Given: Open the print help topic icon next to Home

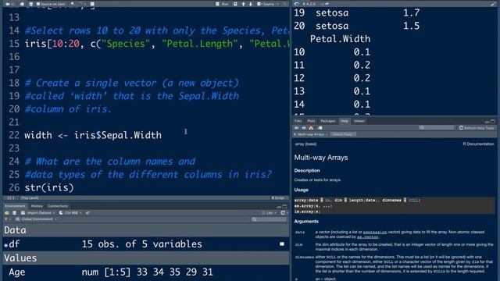Looking at the screenshot, I should point(320,128).
